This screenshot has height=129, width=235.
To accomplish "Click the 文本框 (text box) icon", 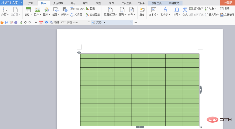I will tap(154, 10).
